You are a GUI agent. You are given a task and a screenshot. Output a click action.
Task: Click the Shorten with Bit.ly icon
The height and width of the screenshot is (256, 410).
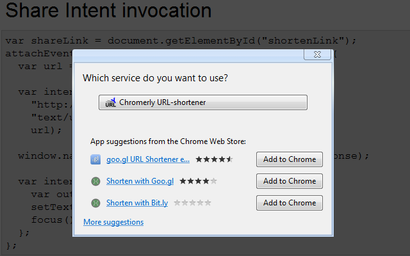tap(95, 203)
